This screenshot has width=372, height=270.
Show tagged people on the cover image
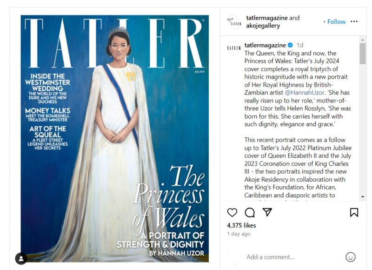point(21,259)
